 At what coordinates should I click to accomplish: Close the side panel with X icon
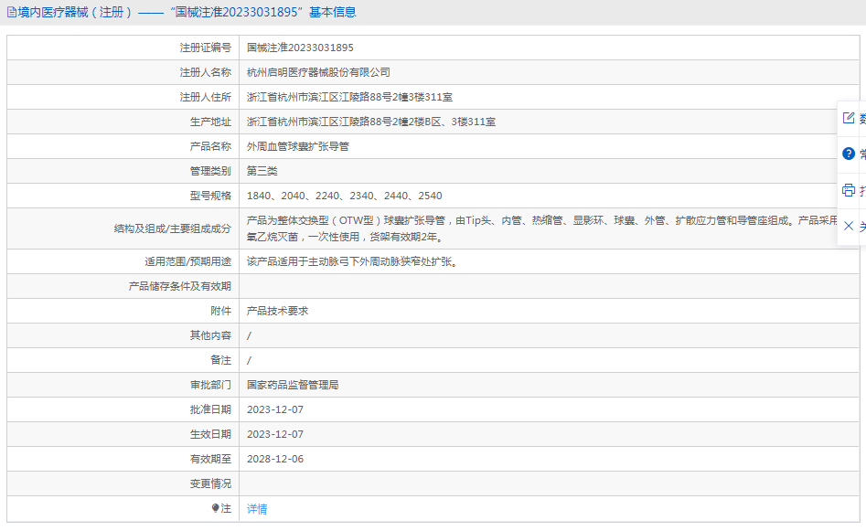click(849, 226)
